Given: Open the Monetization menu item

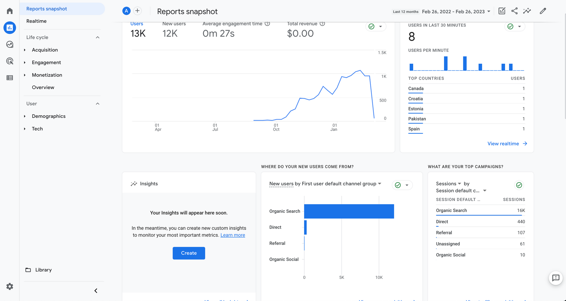Looking at the screenshot, I should (47, 75).
